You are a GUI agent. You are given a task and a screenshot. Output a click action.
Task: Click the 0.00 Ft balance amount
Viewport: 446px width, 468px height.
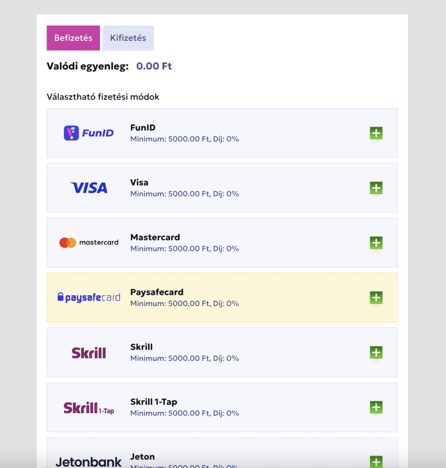point(154,66)
